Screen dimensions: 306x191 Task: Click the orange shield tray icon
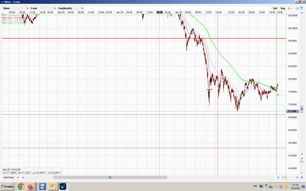pos(286,187)
